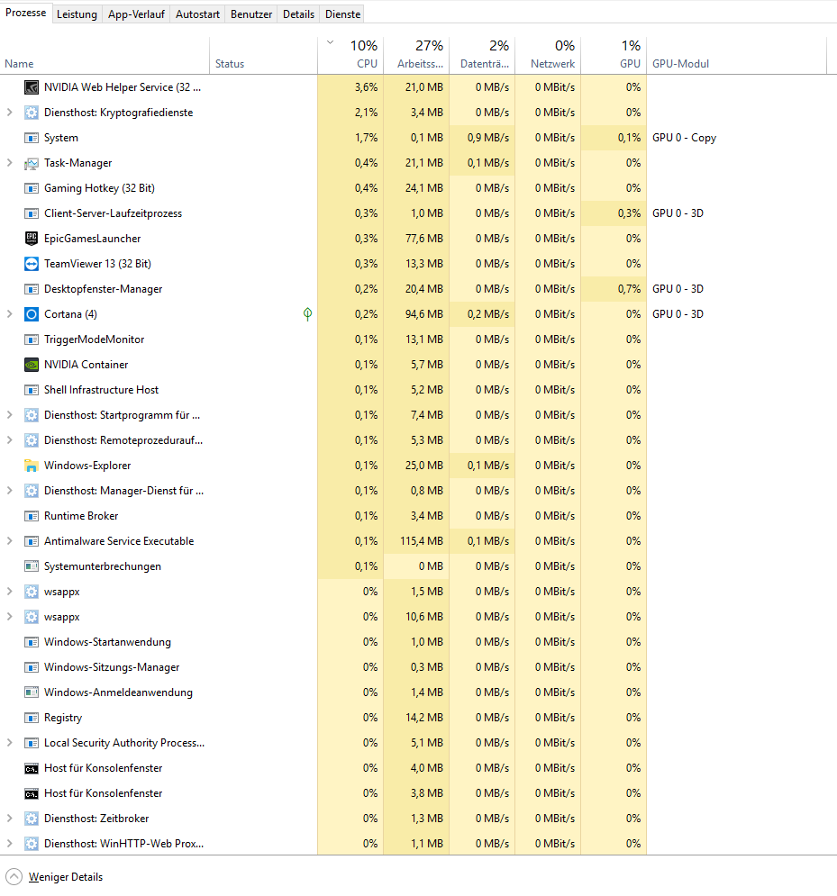Click the 0,9 MB/s disk cell
Screen dimensions: 837x896
482,138
